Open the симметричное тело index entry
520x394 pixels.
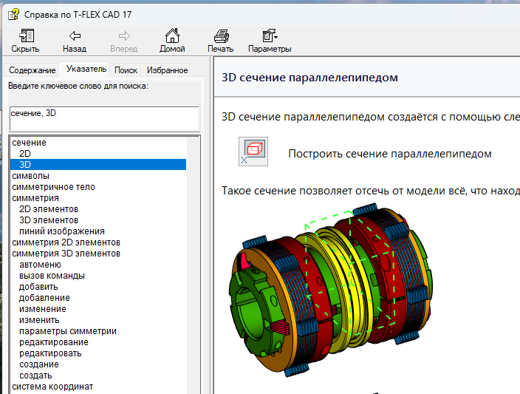(x=53, y=187)
